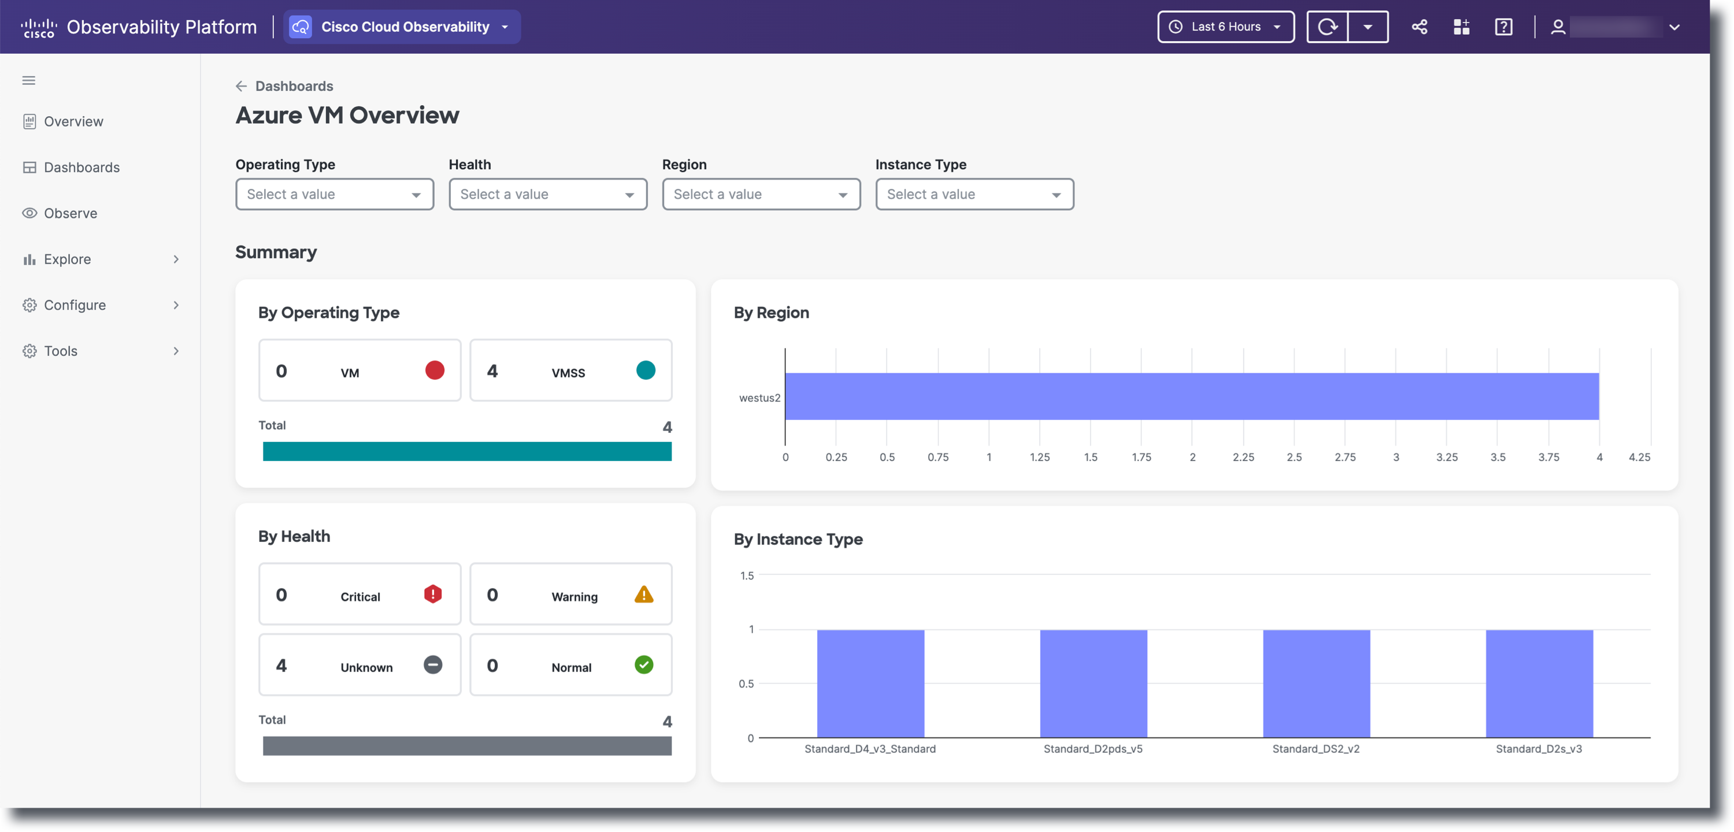
Task: Click the Explore bar chart icon
Action: pyautogui.click(x=29, y=259)
